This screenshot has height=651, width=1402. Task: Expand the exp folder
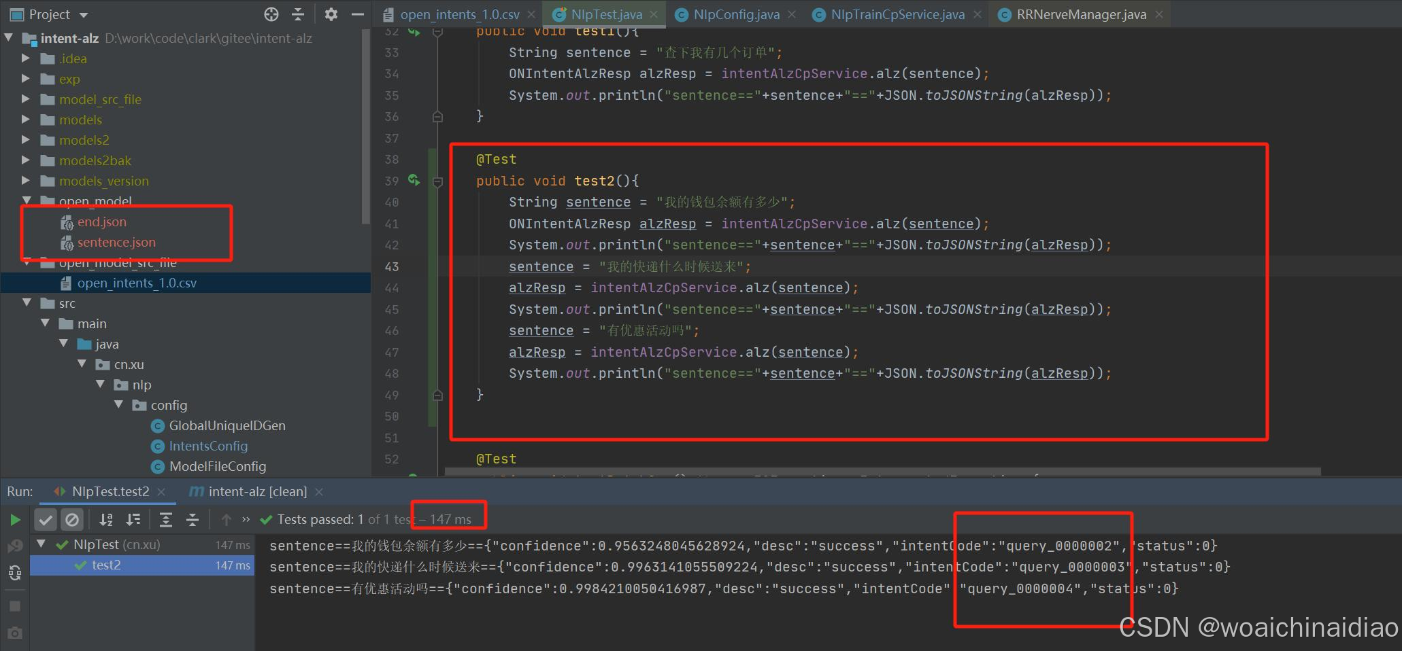(x=26, y=79)
